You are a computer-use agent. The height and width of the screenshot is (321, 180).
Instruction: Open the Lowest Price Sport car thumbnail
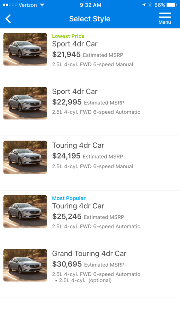[25, 49]
